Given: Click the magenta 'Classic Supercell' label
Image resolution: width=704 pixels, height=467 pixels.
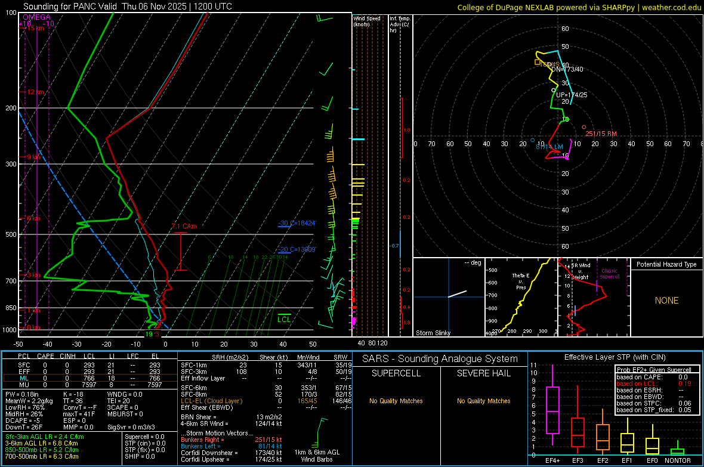Looking at the screenshot, I should 609,274.
